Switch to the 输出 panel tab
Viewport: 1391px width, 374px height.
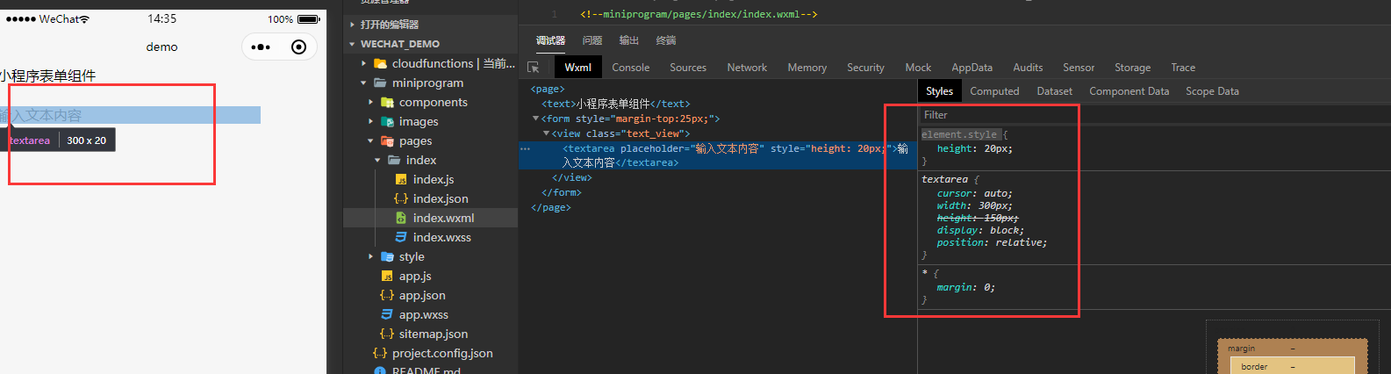[x=629, y=40]
